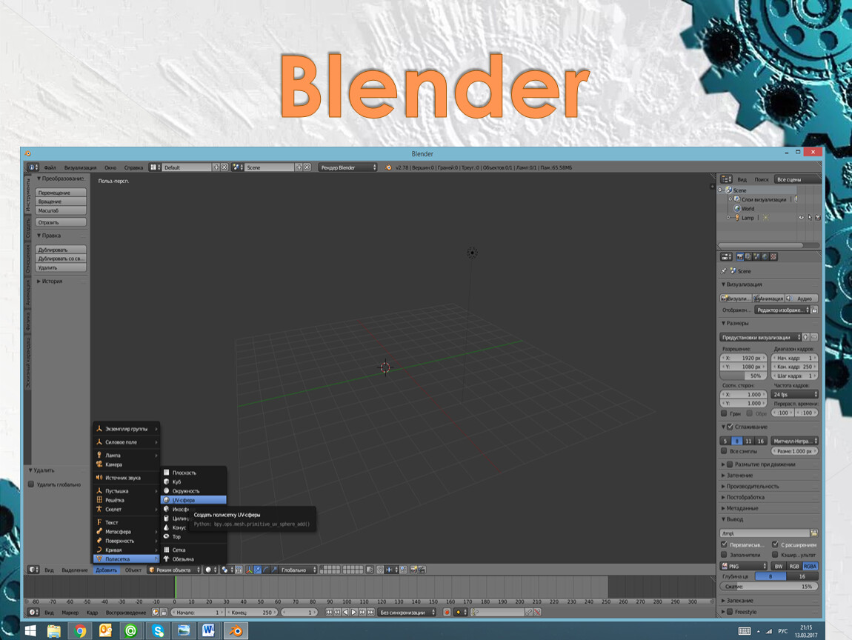
Task: Open the Без синхронизации dropdown
Action: (407, 613)
